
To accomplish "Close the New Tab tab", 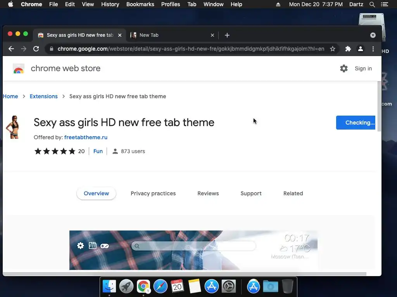I will point(212,35).
